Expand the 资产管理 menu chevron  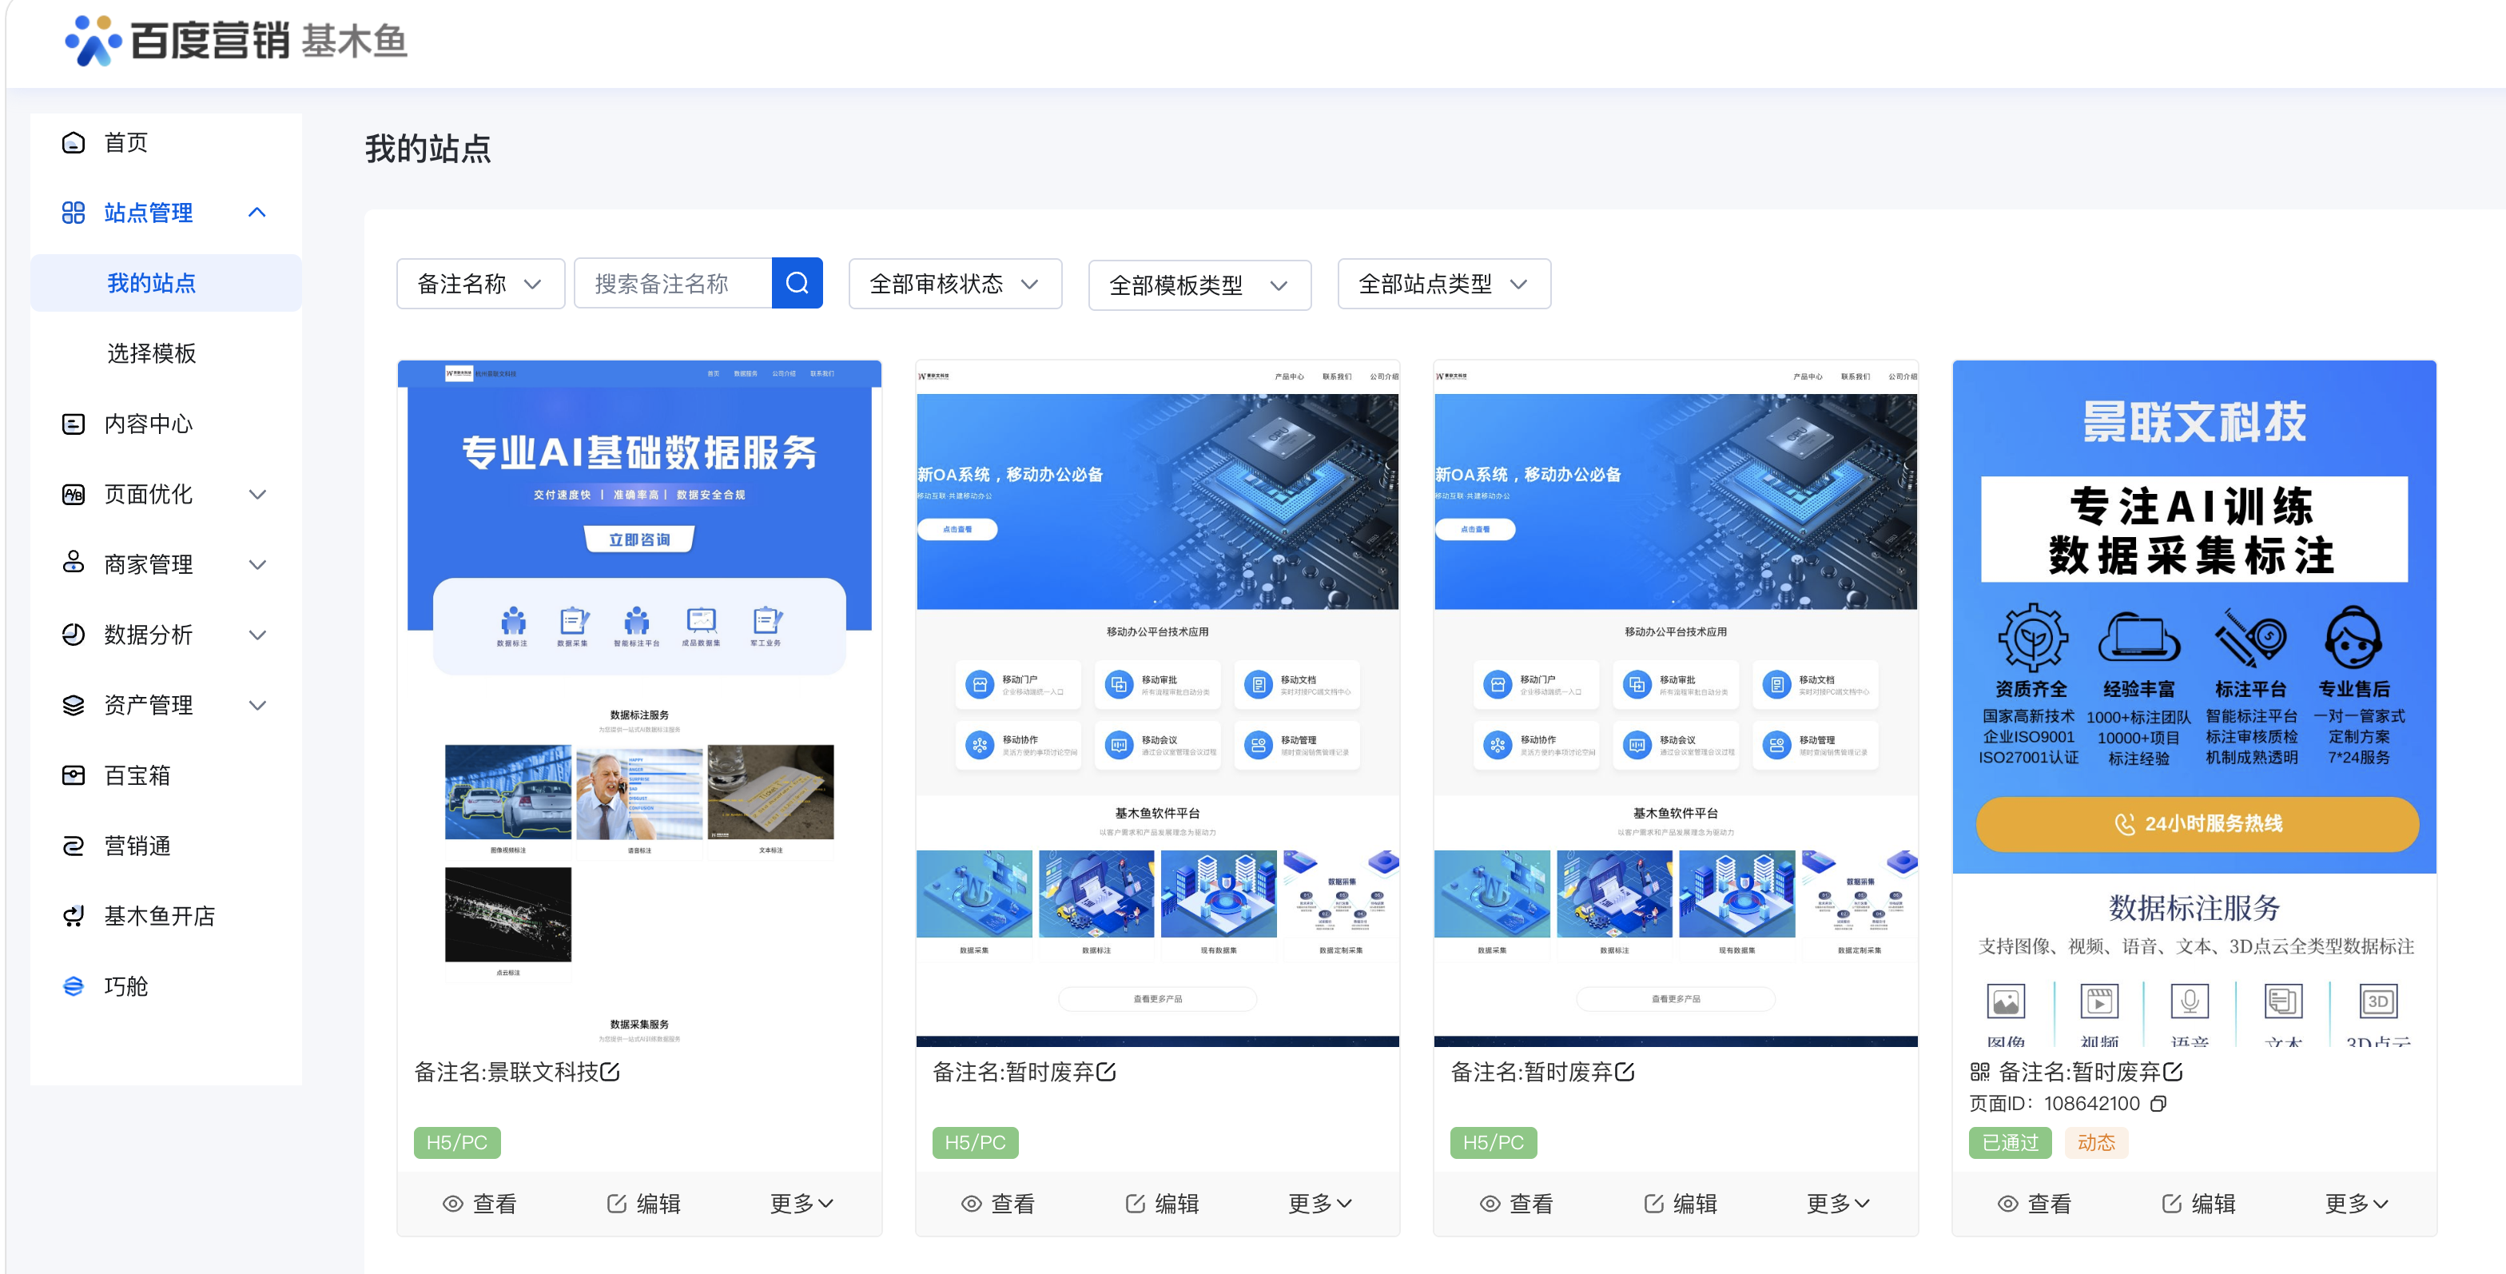pyautogui.click(x=257, y=706)
